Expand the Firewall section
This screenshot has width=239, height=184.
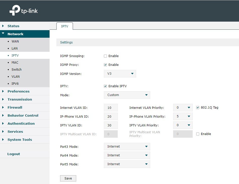tap(25, 107)
